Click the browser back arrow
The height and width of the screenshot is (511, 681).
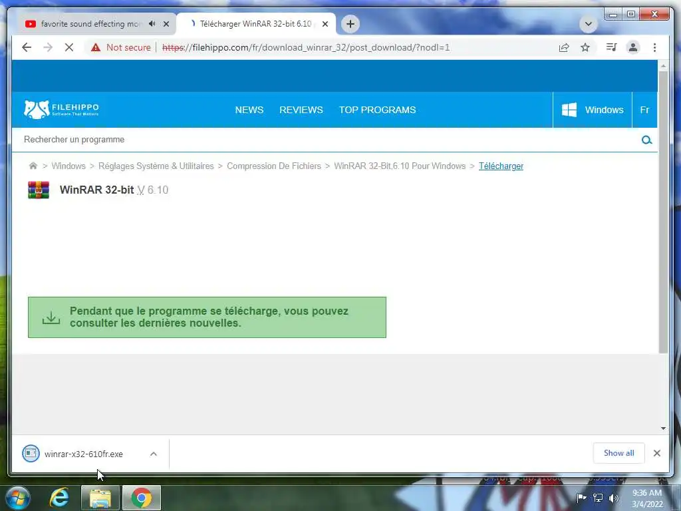(x=27, y=47)
